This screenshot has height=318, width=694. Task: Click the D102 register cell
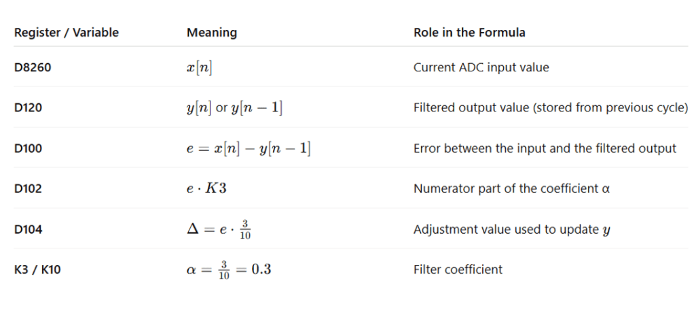[x=28, y=189]
